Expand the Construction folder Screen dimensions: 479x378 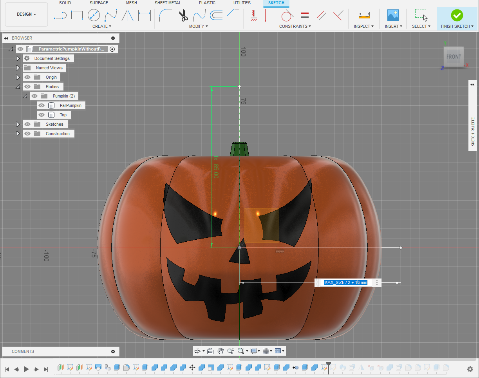[x=18, y=134]
